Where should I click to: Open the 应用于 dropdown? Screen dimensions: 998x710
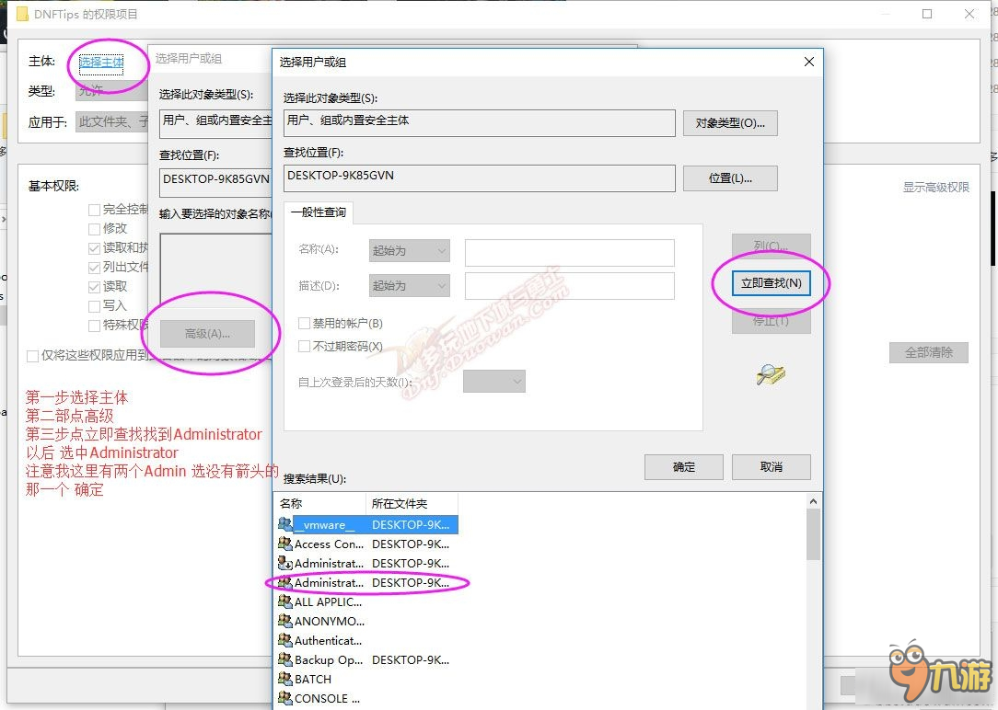coord(112,121)
